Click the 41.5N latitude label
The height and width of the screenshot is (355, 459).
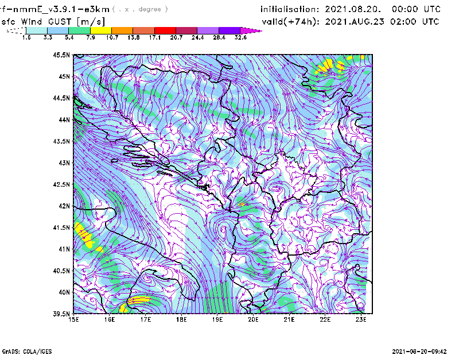(x=61, y=227)
